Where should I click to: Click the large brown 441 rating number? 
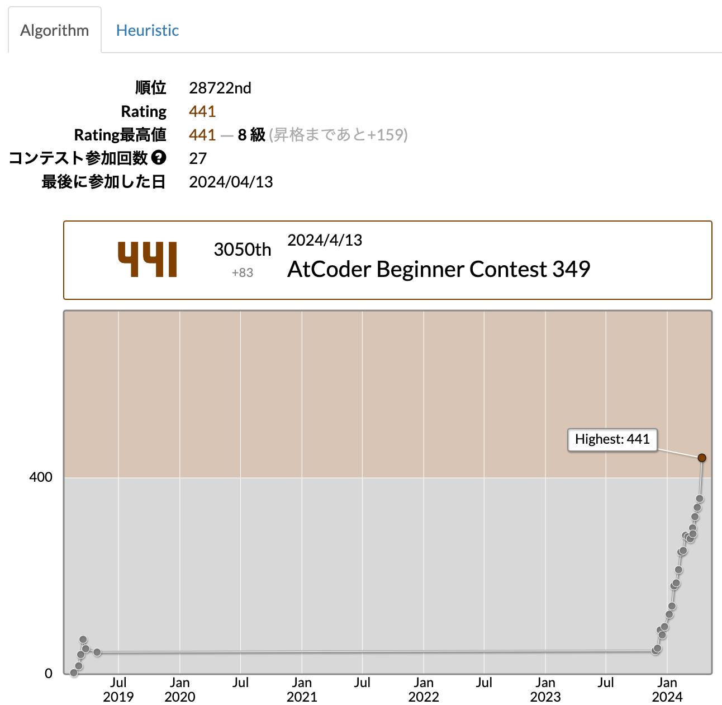click(x=148, y=260)
